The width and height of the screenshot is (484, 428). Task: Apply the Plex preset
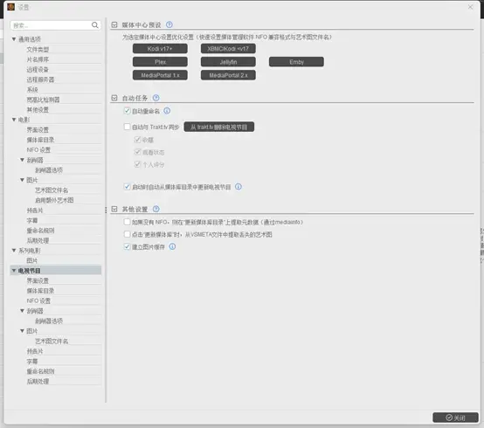click(160, 62)
